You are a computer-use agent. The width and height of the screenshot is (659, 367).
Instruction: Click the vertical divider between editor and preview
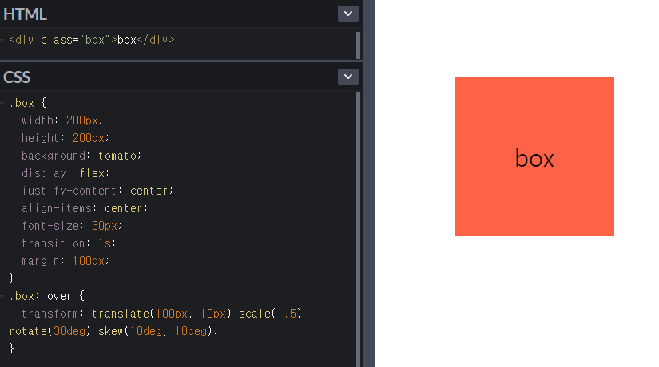(x=368, y=183)
